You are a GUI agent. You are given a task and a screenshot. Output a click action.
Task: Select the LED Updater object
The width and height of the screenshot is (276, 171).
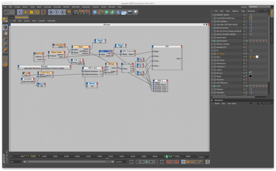coord(221,22)
